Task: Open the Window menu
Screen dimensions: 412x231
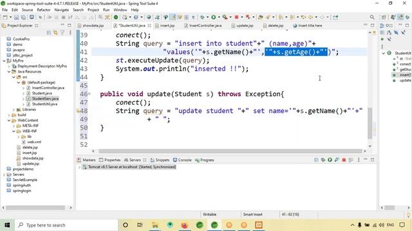Action: point(120,10)
